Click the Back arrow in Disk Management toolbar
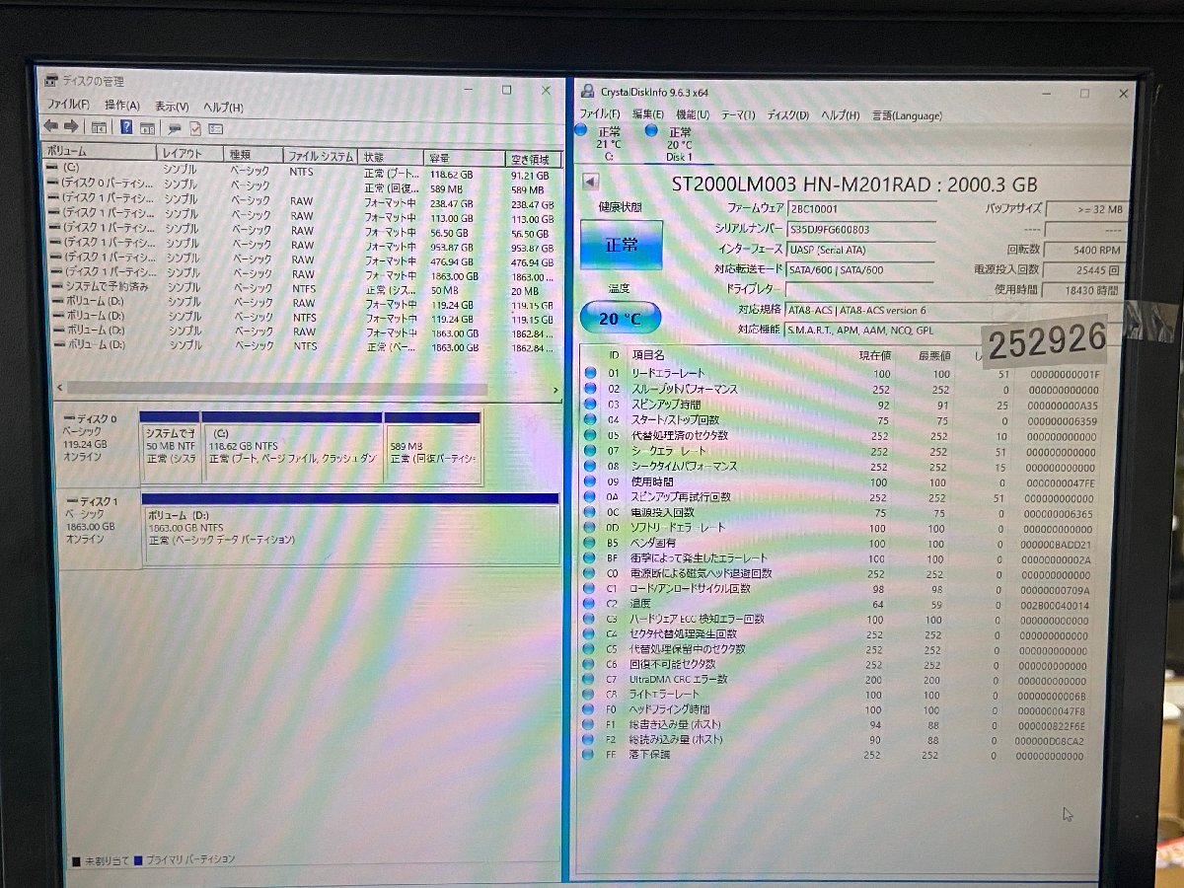 50,126
